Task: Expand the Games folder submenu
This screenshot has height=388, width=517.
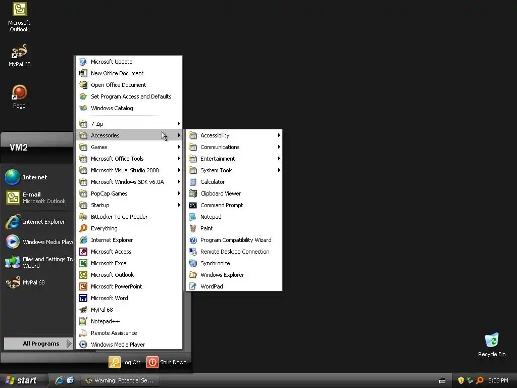Action: point(129,147)
